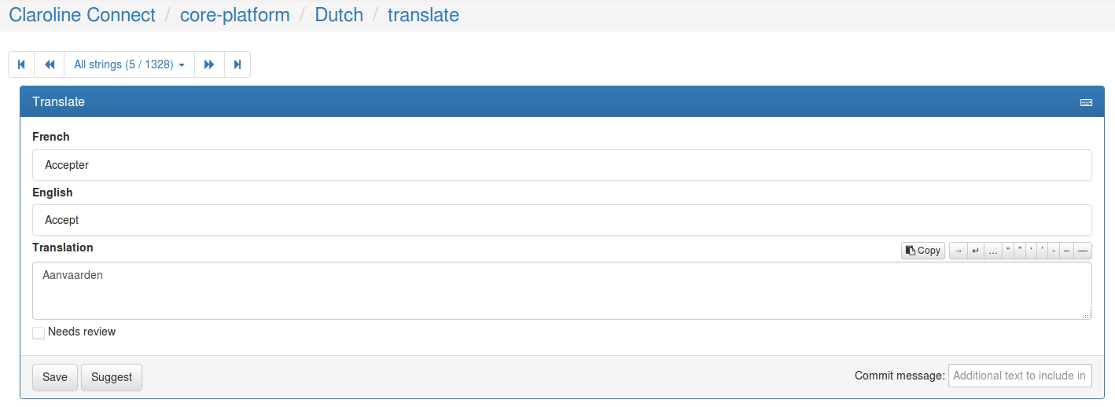Screen dimensions: 1115x407
Task: Open the Claroline Connect breadcrumb
Action: [83, 14]
